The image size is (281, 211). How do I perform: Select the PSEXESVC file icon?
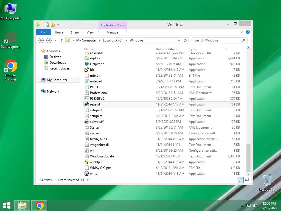(87, 98)
